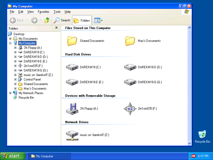The height and width of the screenshot is (160, 213).
Task: Select Desktop icon in folder tree
Action: pyautogui.click(x=10, y=34)
